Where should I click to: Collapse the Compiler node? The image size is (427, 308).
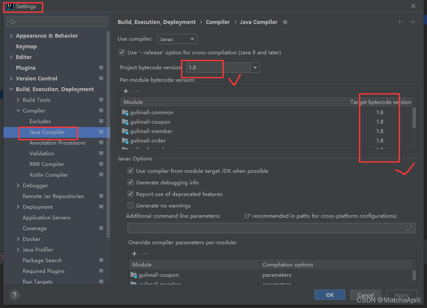pyautogui.click(x=18, y=110)
